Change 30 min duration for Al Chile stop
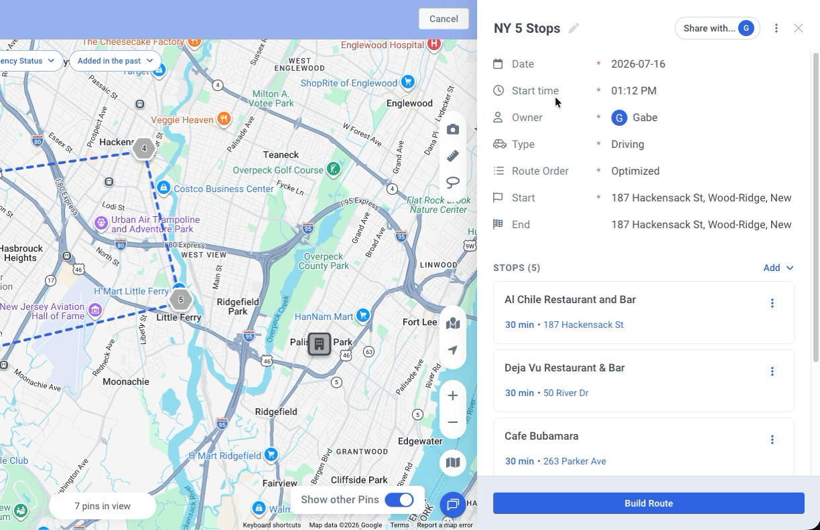The image size is (820, 530). tap(519, 325)
